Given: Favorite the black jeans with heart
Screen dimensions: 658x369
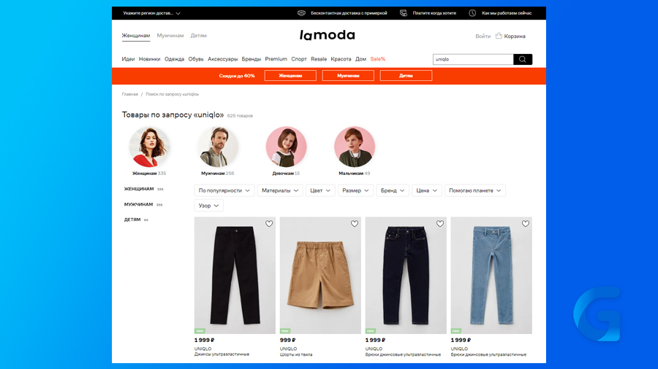Looking at the screenshot, I should coord(269,224).
